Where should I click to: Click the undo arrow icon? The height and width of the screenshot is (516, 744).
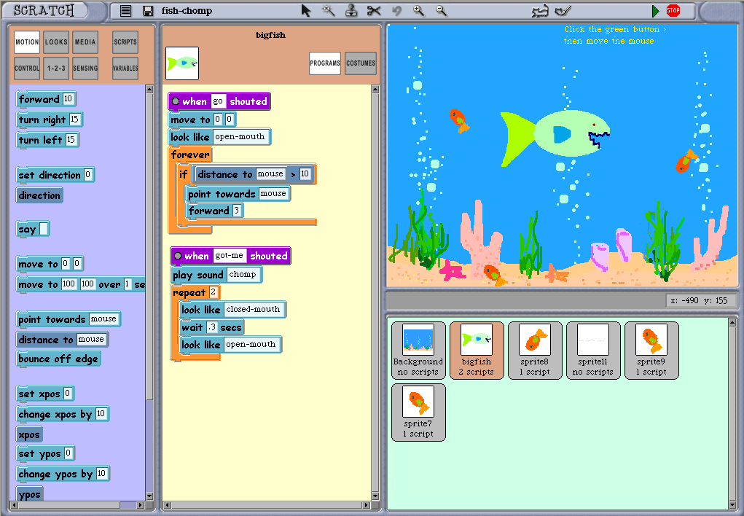396,10
